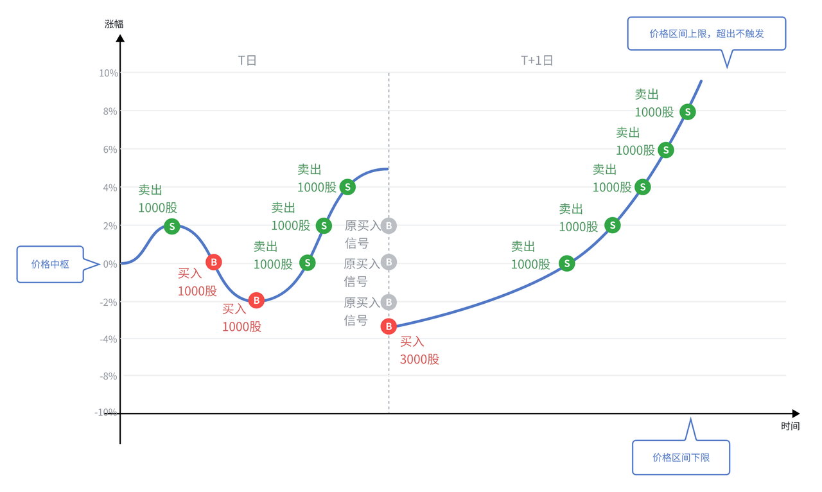The width and height of the screenshot is (822, 492).
Task: Click the red B marker for 买入 3000股
Action: 389,326
